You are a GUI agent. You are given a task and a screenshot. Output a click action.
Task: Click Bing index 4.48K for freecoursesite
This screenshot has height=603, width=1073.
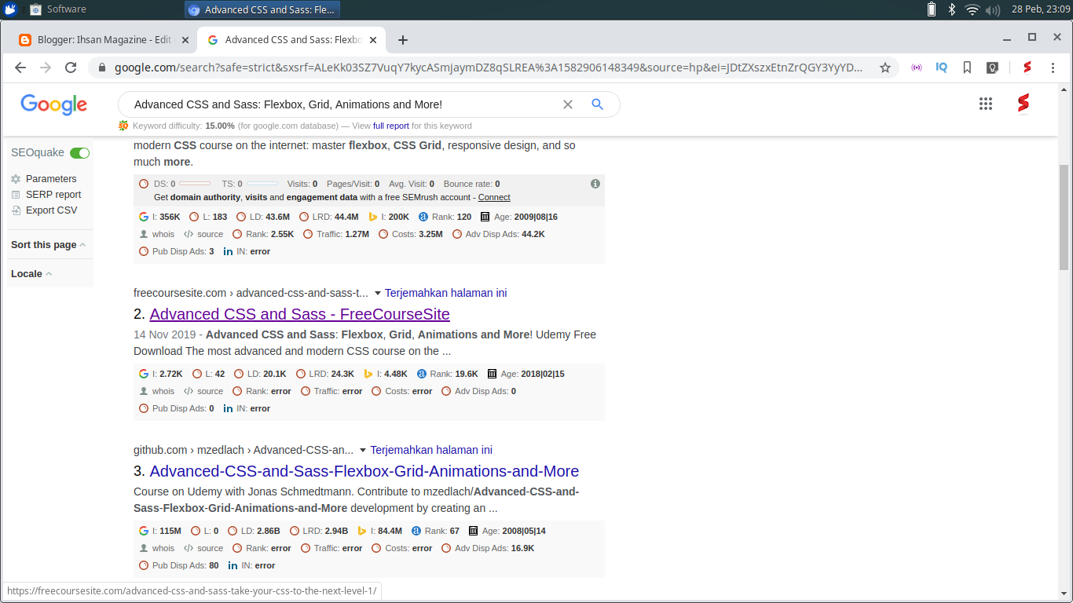coord(396,374)
